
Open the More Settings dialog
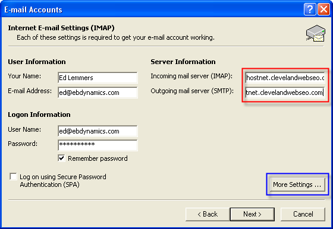297,185
